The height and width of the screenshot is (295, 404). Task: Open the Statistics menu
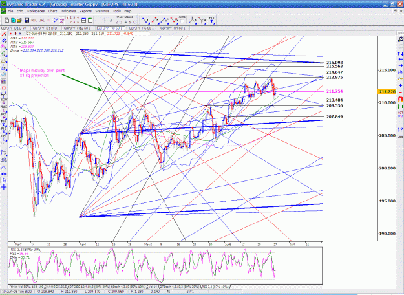pos(102,11)
